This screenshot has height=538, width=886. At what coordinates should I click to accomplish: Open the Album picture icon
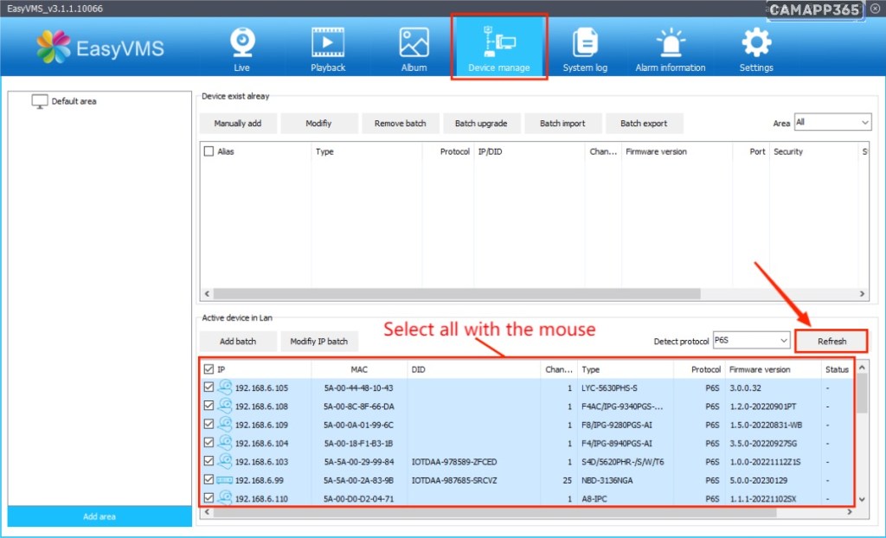click(x=414, y=42)
